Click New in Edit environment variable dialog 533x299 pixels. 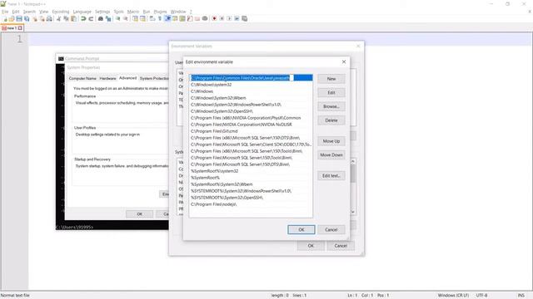click(331, 79)
